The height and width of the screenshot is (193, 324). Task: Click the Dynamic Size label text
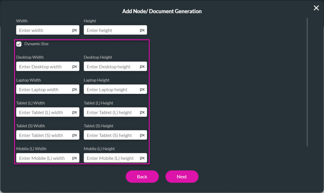click(x=36, y=44)
